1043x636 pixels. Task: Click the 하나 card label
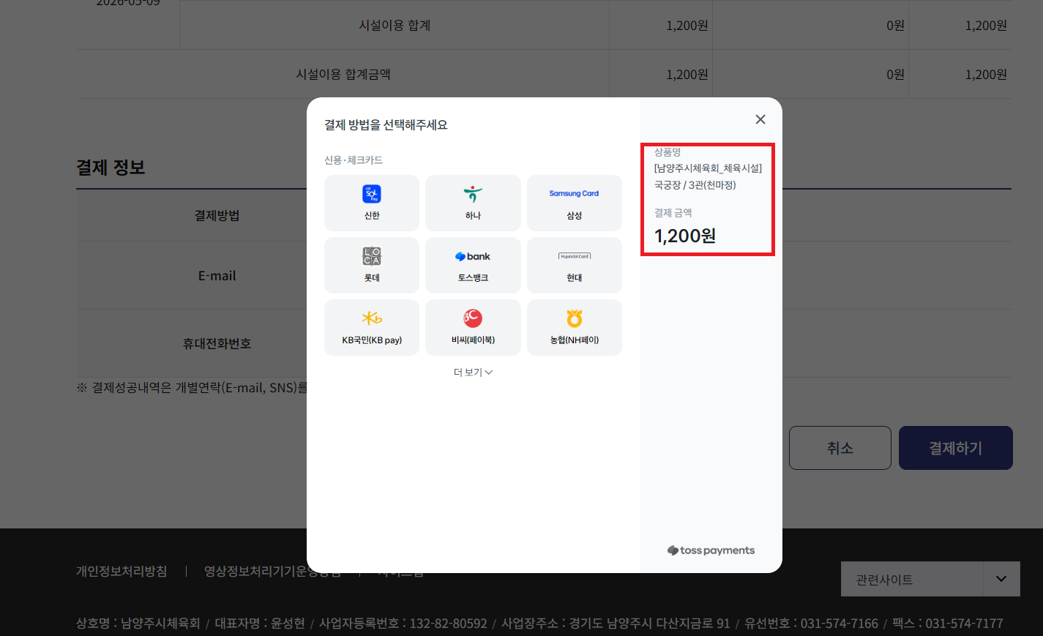[473, 216]
